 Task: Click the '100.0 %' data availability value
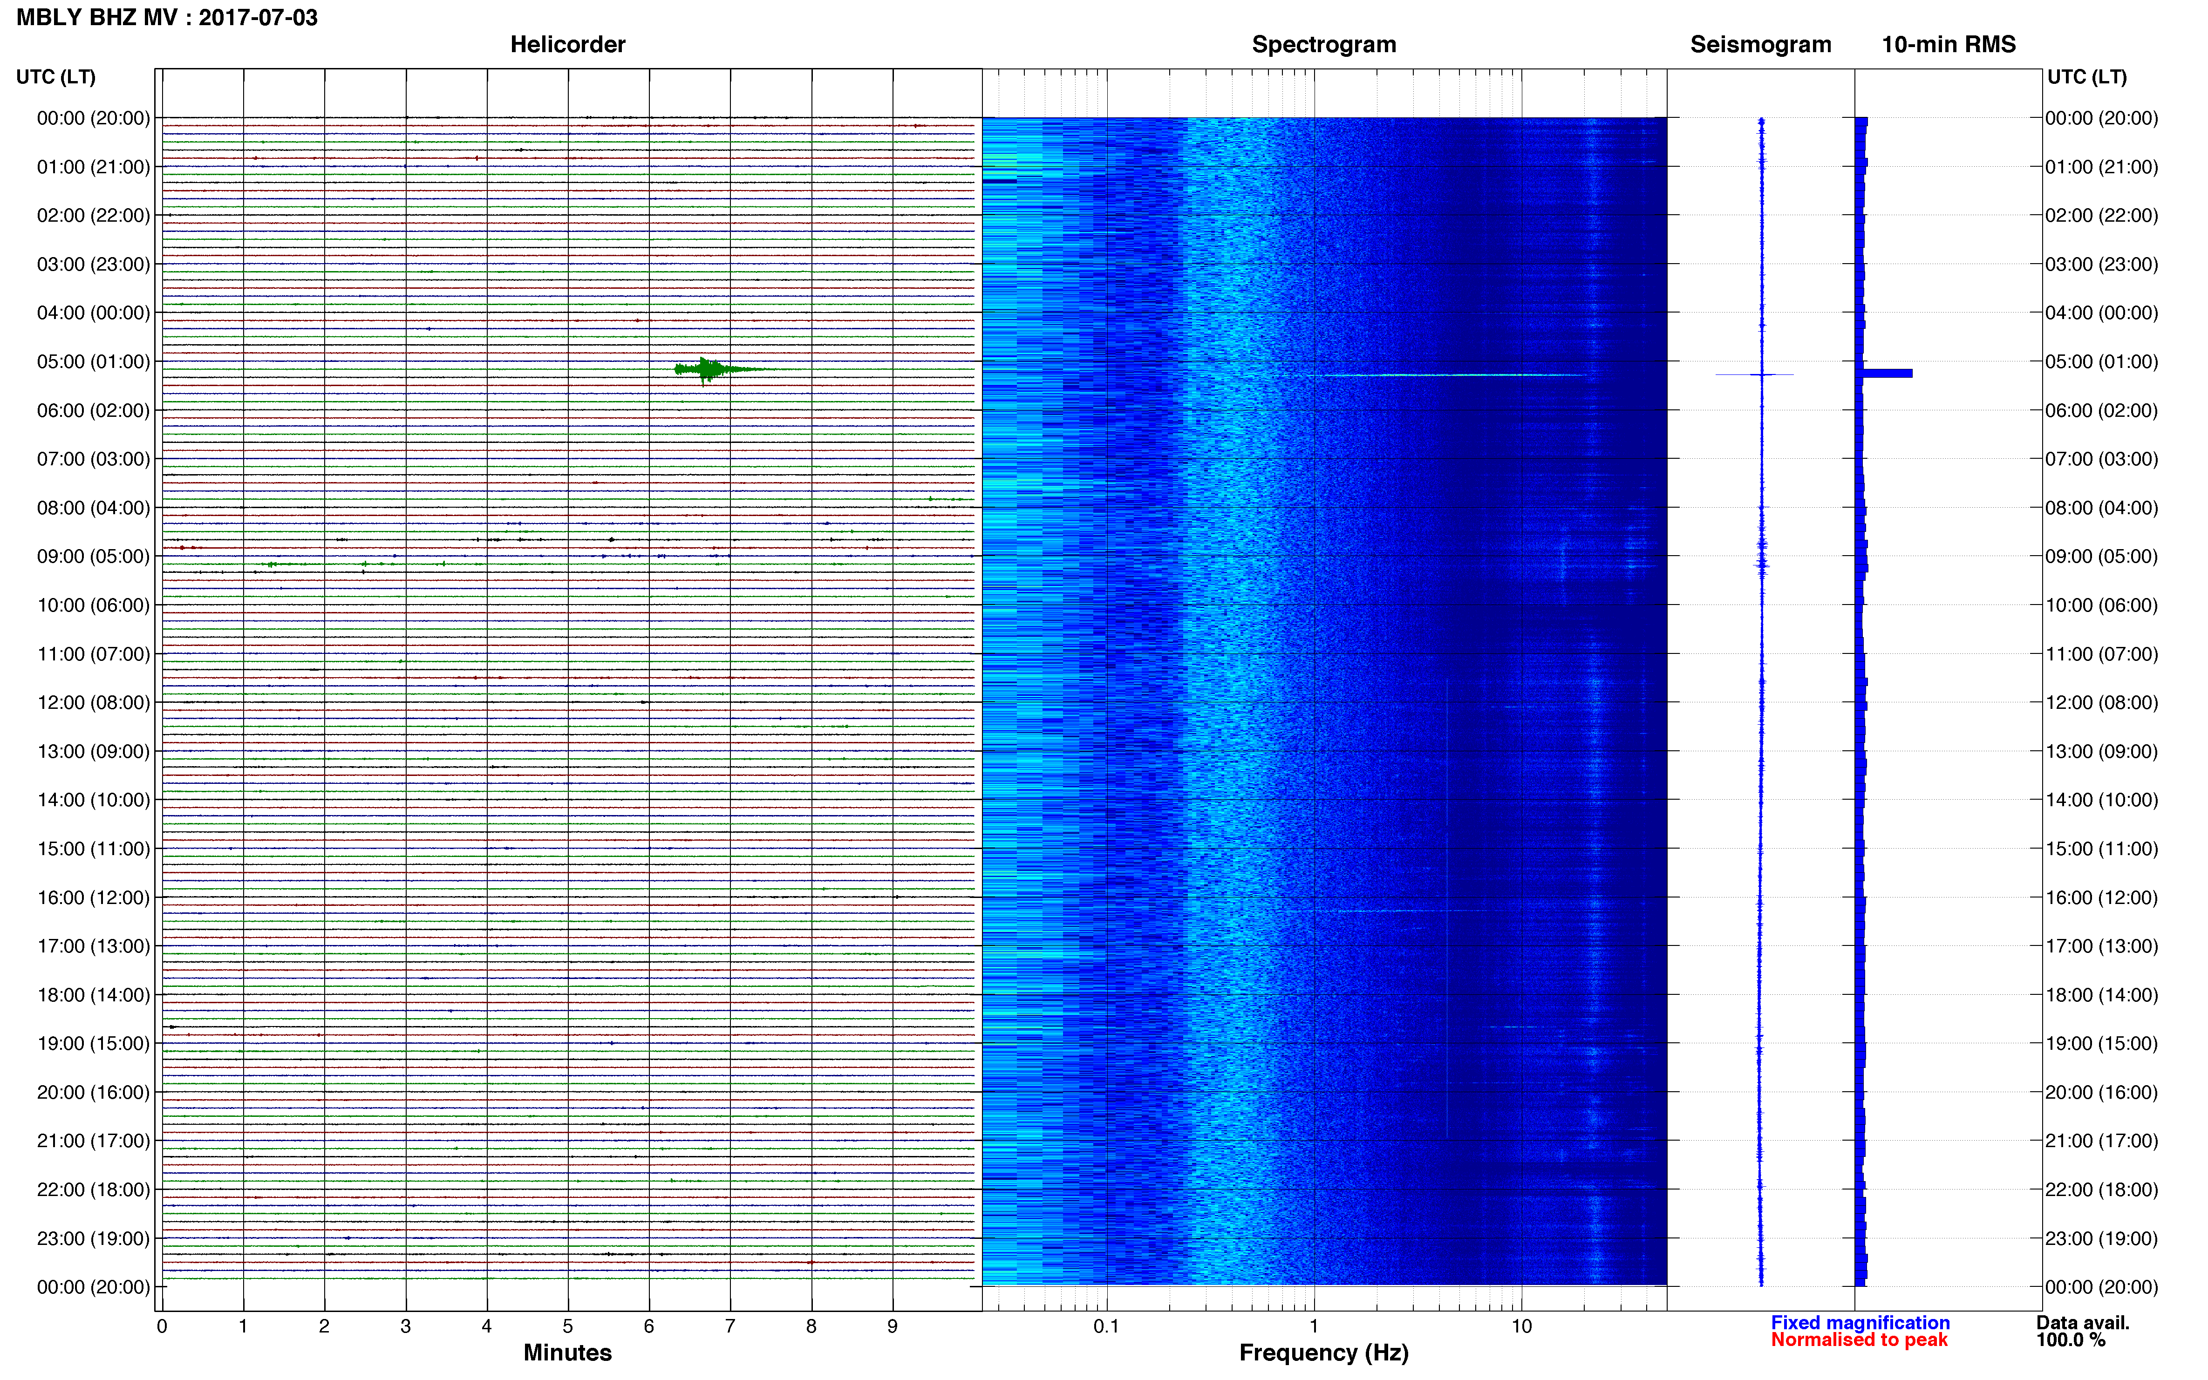[2071, 1340]
